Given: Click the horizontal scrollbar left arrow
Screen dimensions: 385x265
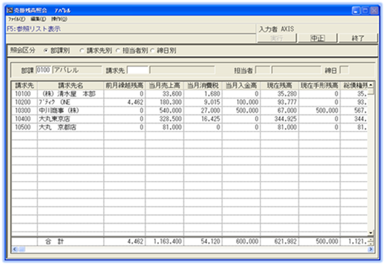Looking at the screenshot, I should pyautogui.click(x=14, y=249).
